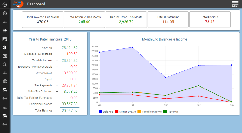Open the invoice list icon in sidebar
The height and width of the screenshot is (133, 242).
tap(5, 39)
